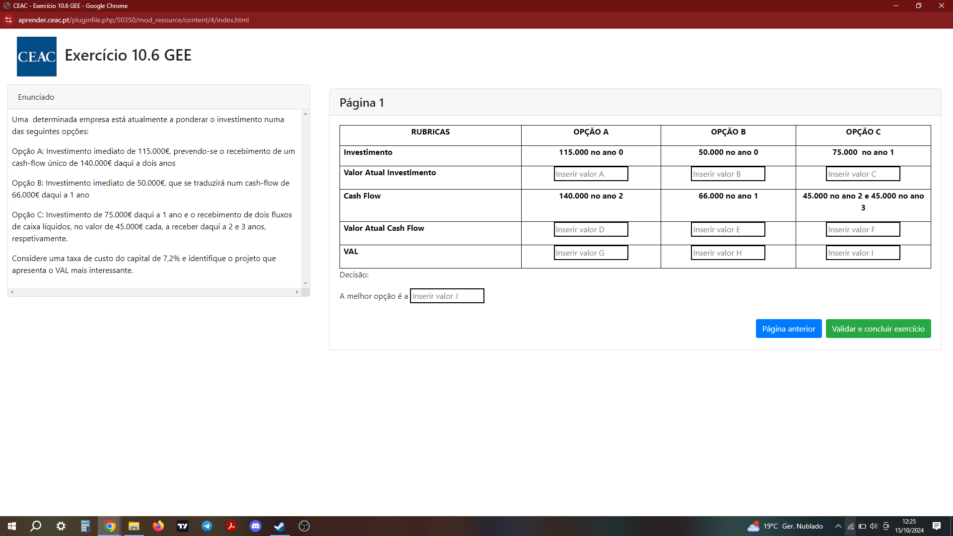This screenshot has width=953, height=536.
Task: Open Discord from taskbar
Action: (x=256, y=526)
